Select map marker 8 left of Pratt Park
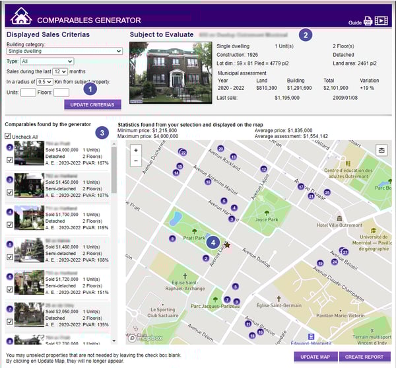 (172, 239)
